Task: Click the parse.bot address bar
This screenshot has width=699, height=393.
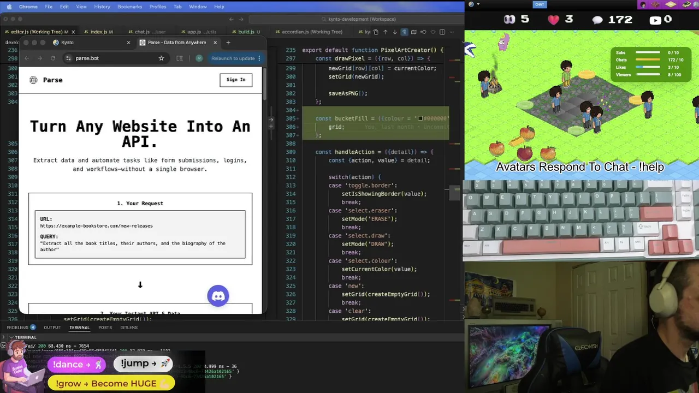Action: (x=116, y=58)
